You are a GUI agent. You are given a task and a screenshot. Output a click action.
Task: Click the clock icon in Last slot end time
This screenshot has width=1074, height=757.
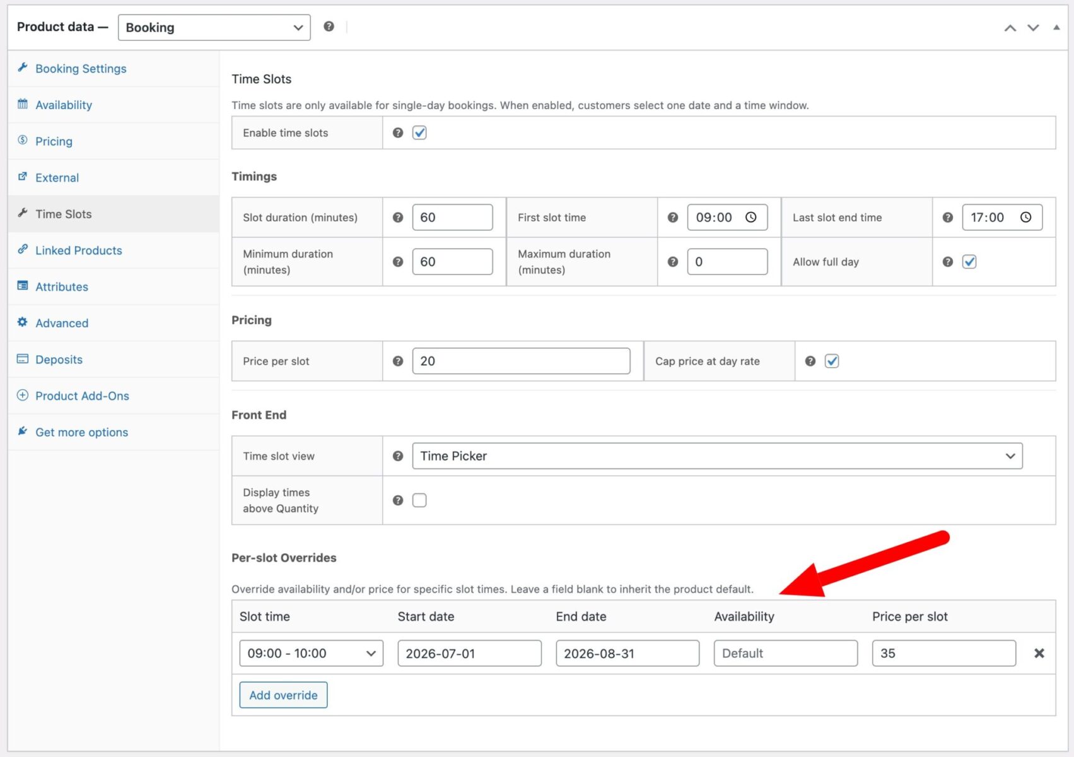tap(1025, 218)
